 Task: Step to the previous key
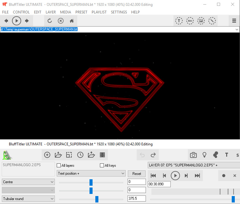(x=164, y=176)
